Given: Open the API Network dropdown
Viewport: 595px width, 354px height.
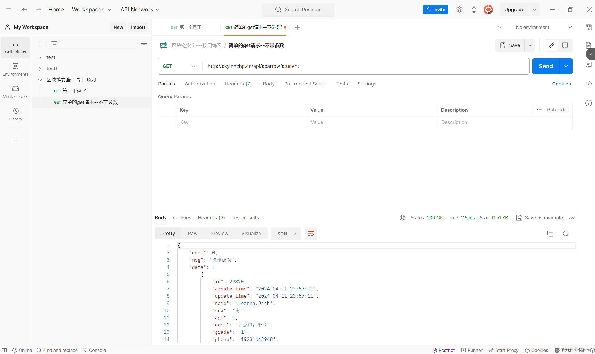Looking at the screenshot, I should pos(140,10).
